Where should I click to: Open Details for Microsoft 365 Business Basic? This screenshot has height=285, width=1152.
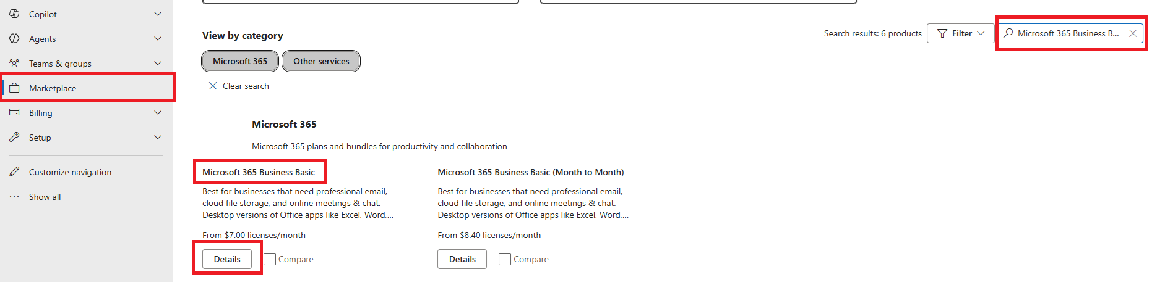227,259
